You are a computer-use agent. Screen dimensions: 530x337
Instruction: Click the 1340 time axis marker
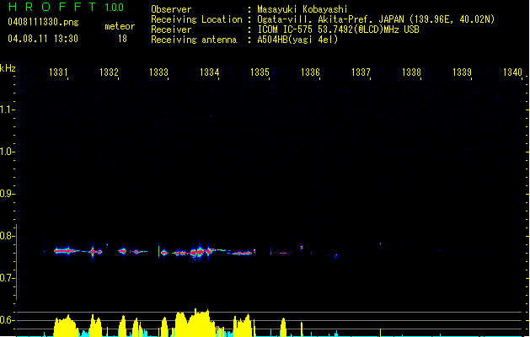click(x=513, y=72)
